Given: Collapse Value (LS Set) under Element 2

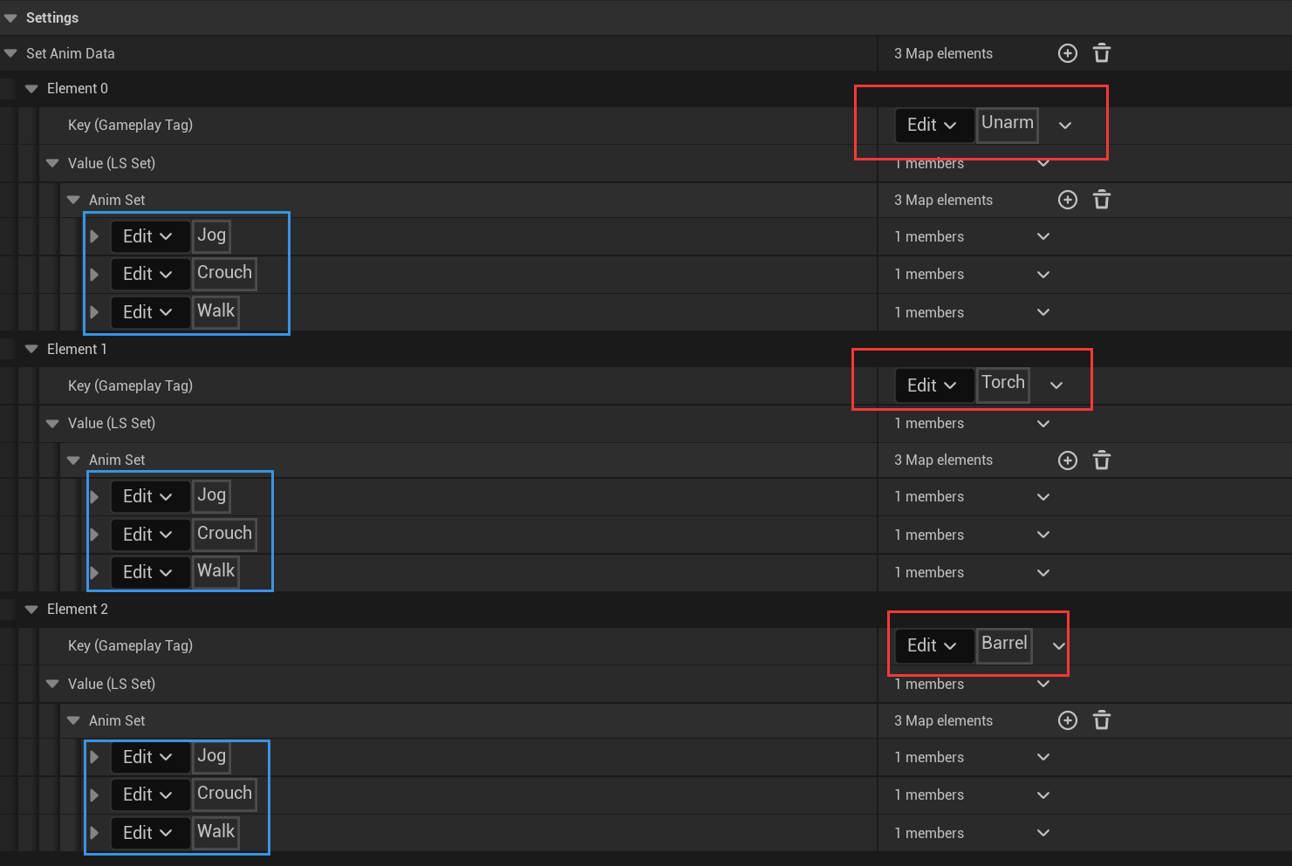Looking at the screenshot, I should coord(52,684).
